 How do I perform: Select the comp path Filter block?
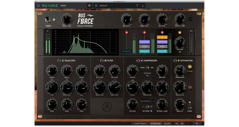(144, 46)
